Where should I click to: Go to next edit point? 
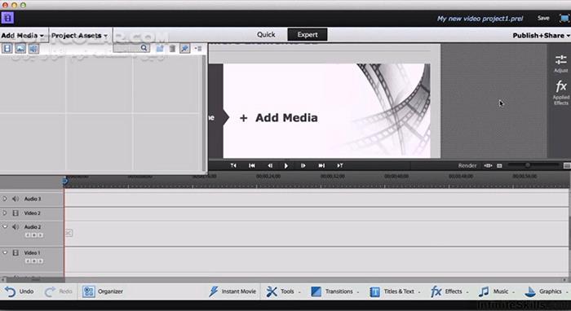pyautogui.click(x=340, y=165)
